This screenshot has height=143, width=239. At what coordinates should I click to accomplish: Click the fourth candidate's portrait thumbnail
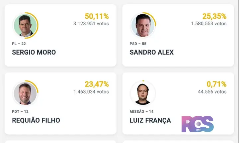pyautogui.click(x=143, y=93)
